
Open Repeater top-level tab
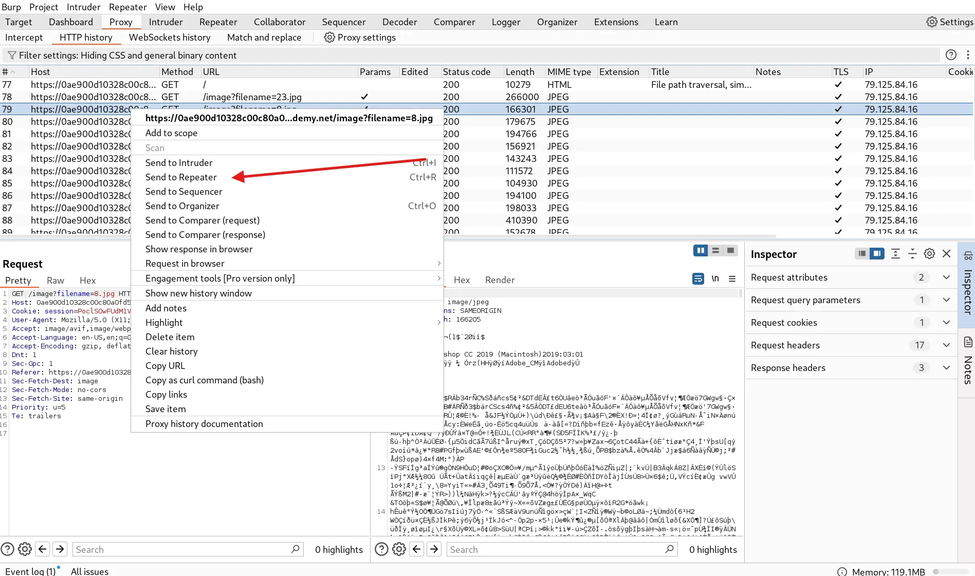tap(218, 22)
